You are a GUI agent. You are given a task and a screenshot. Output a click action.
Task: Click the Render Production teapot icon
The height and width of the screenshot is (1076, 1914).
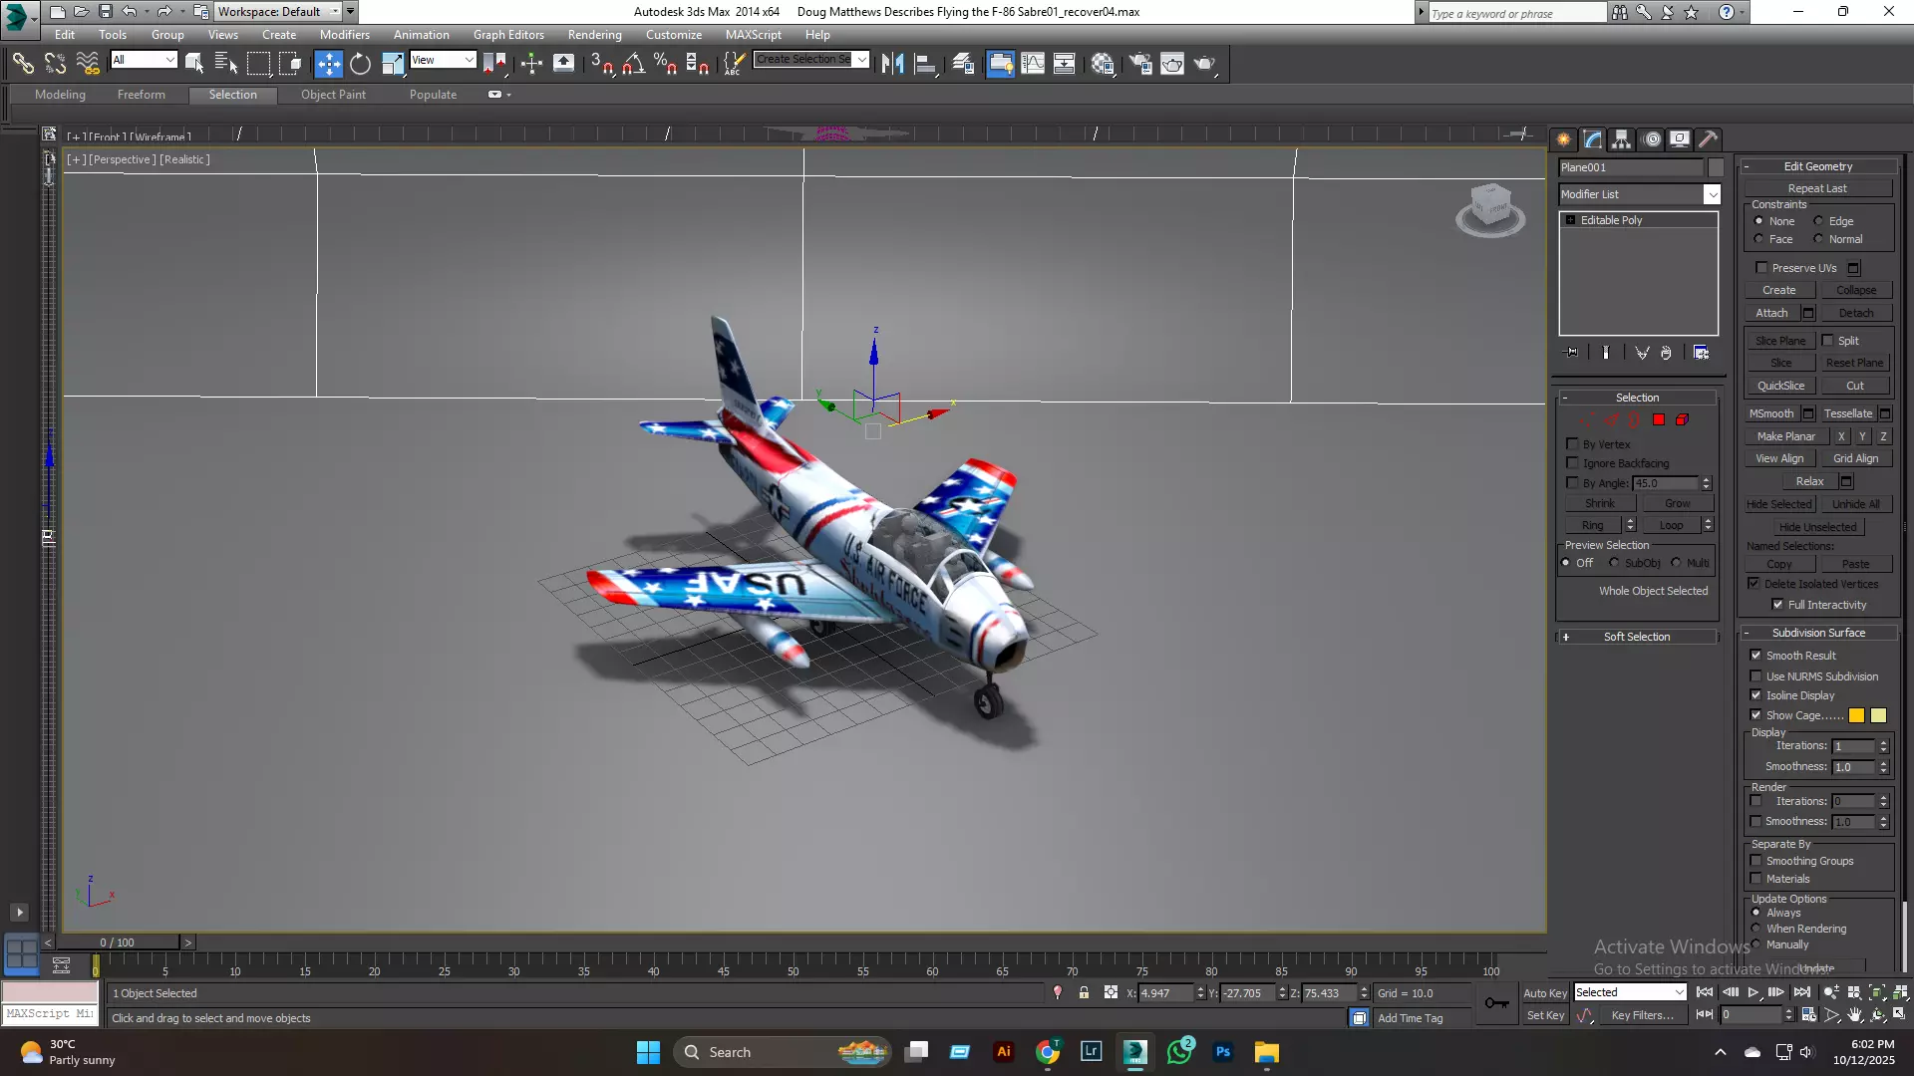point(1204,64)
